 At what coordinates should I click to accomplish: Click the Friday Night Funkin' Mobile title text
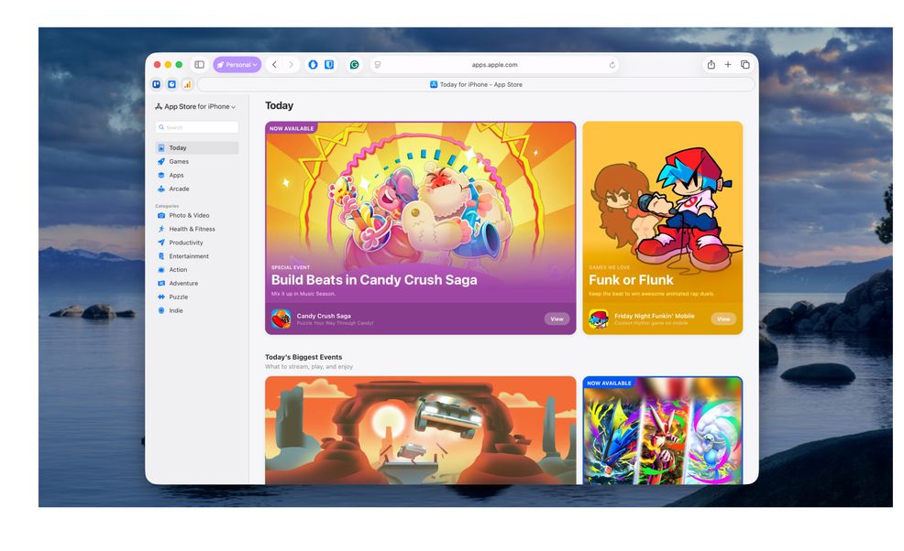pyautogui.click(x=655, y=316)
